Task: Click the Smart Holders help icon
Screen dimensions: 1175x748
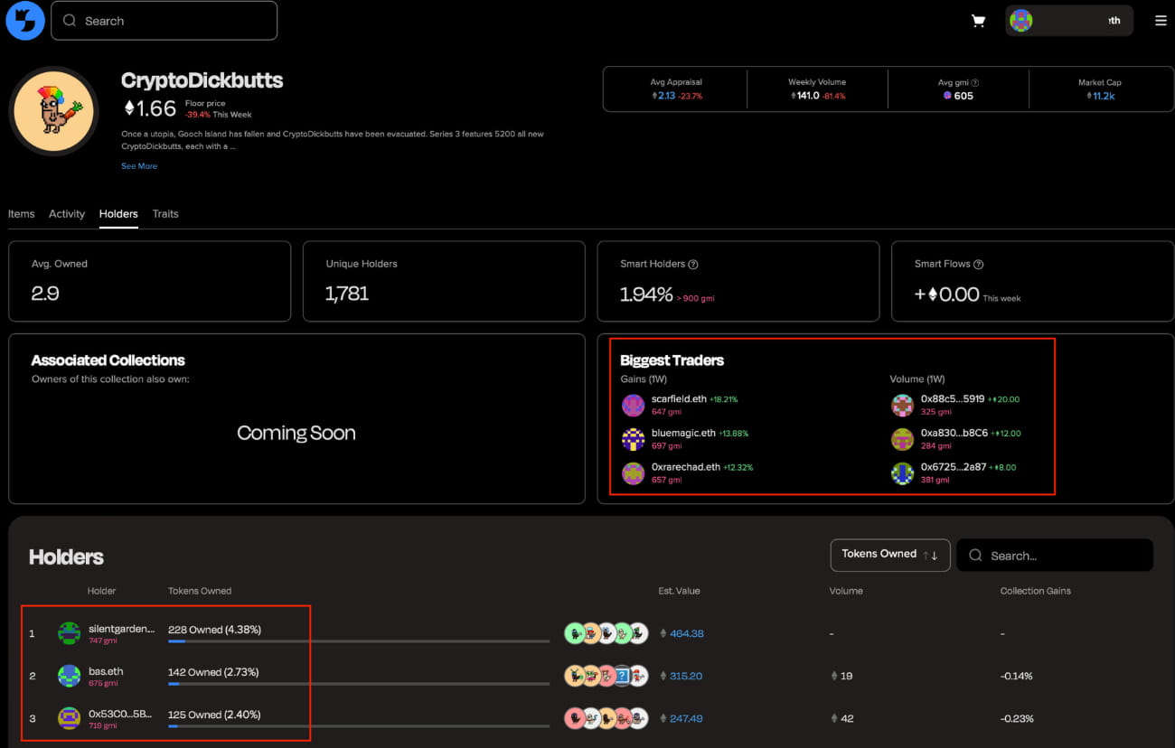Action: click(x=693, y=265)
